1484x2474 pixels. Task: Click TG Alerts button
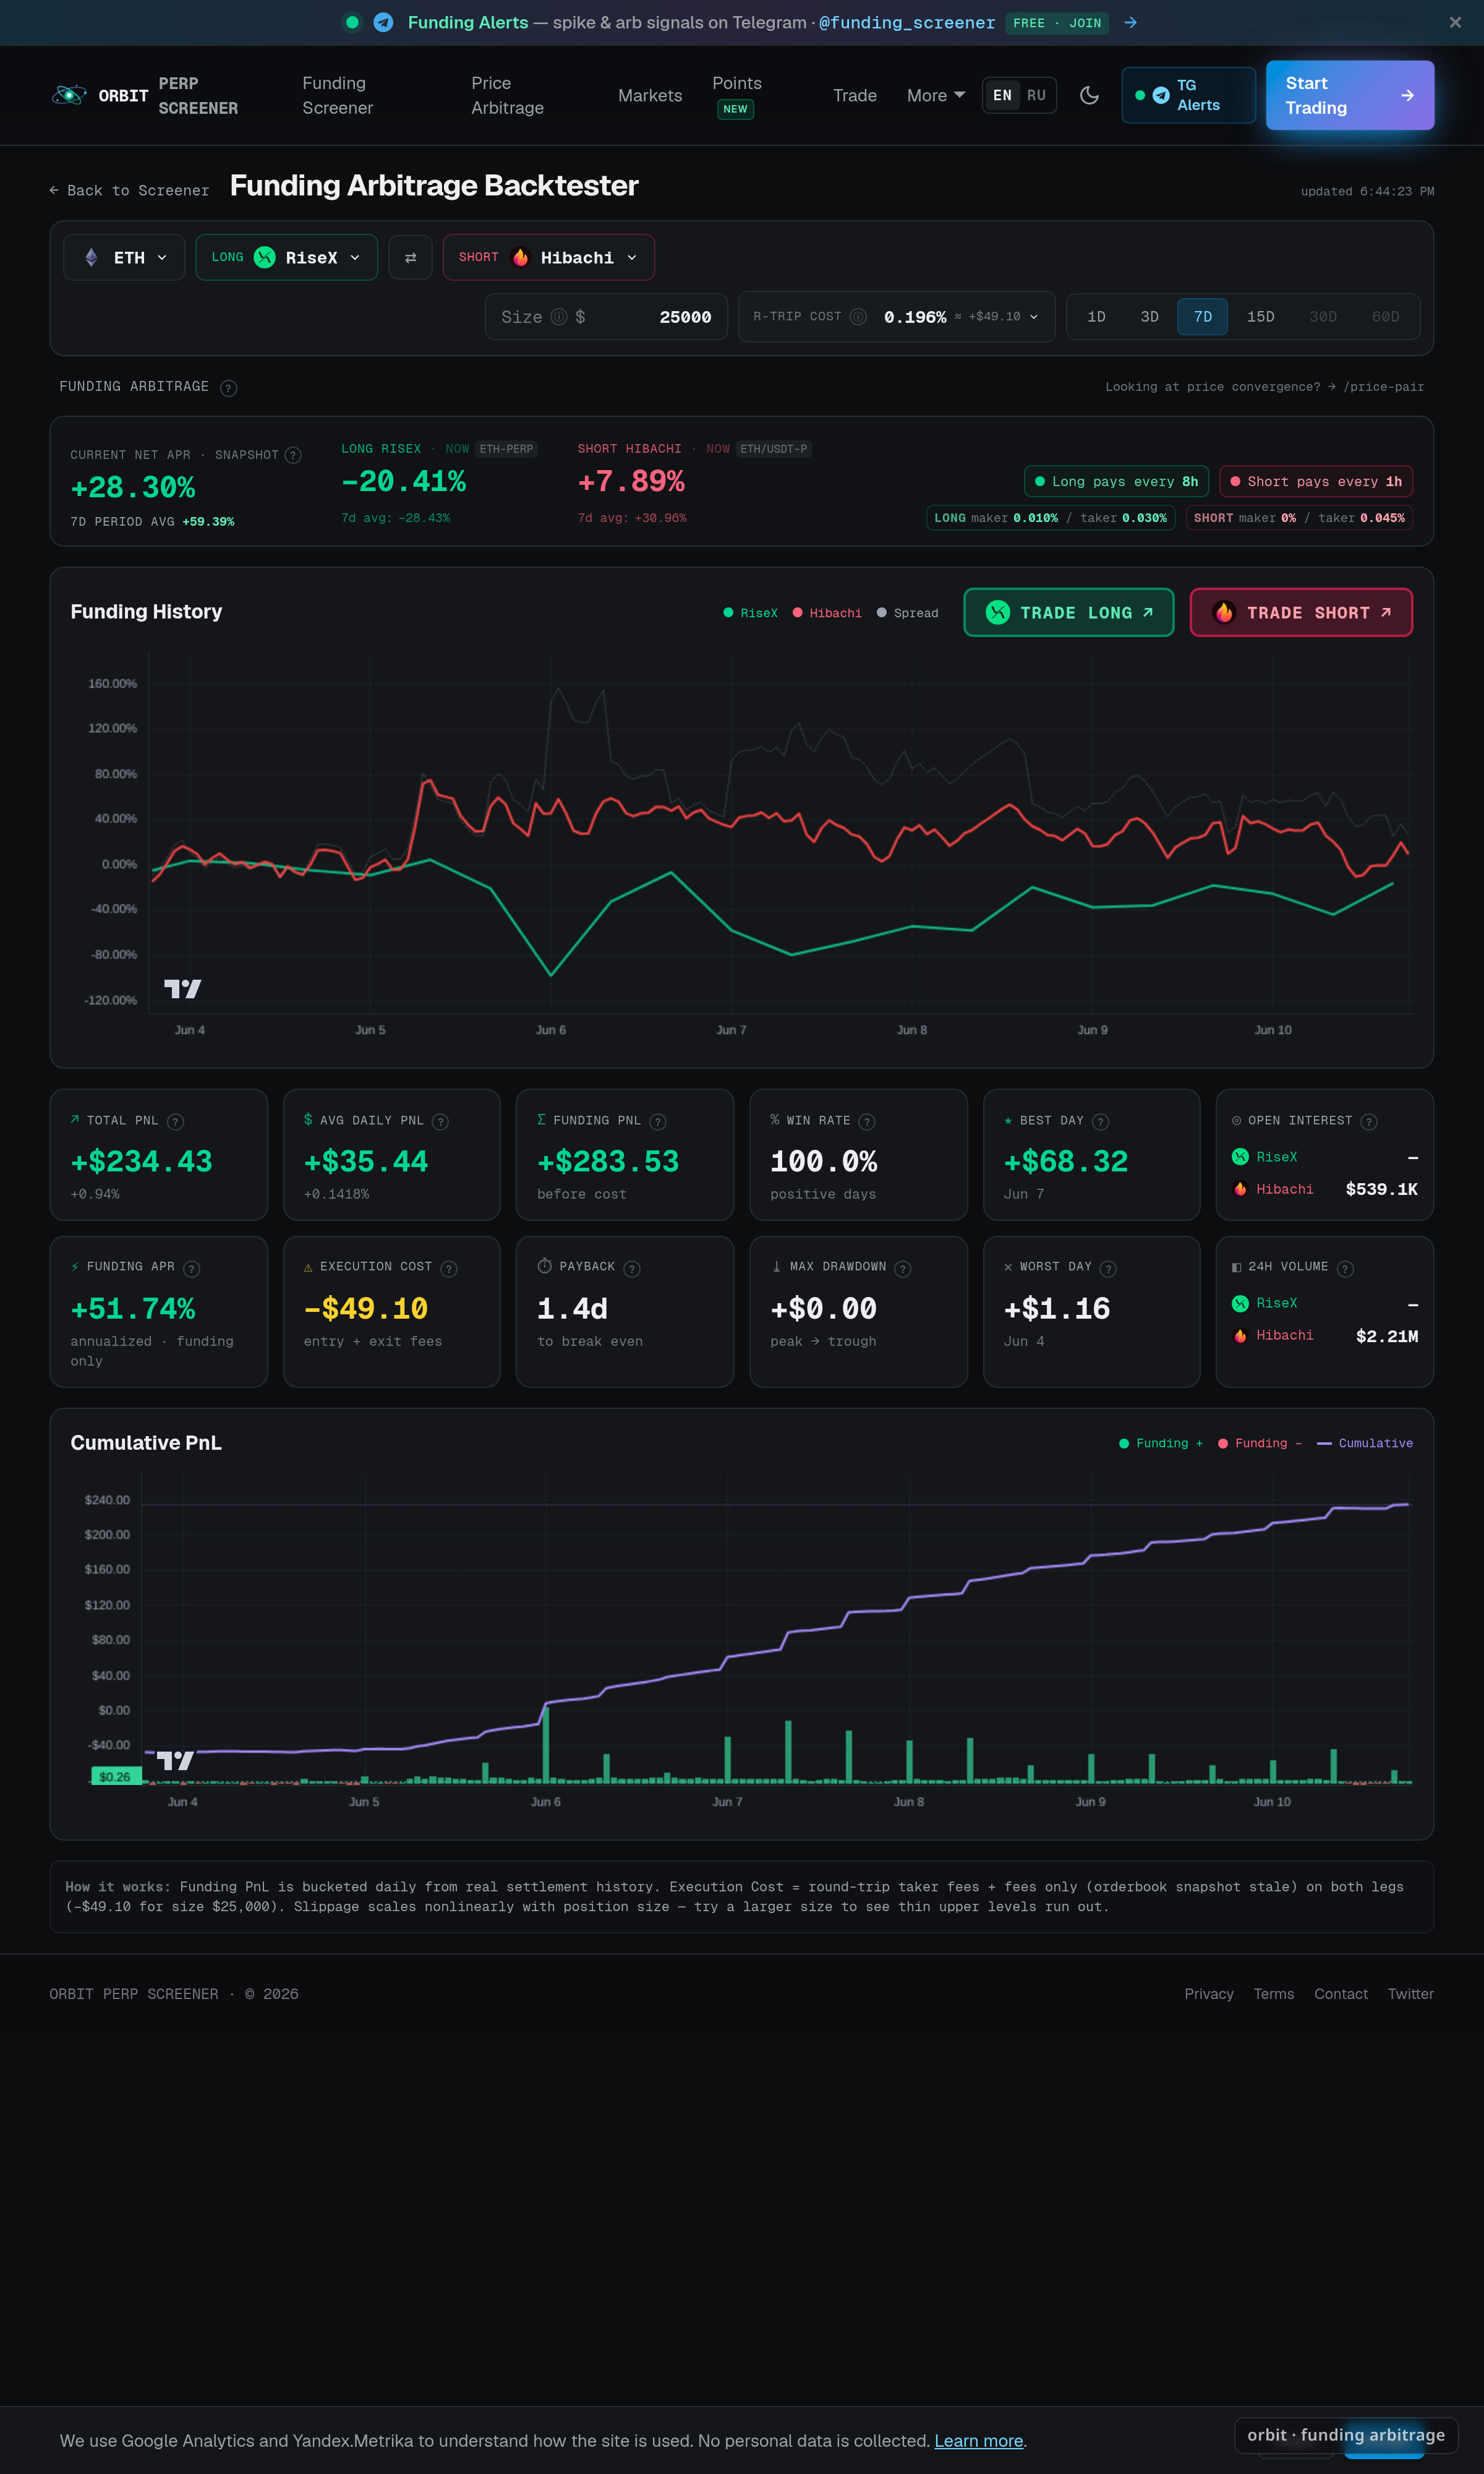(x=1188, y=95)
